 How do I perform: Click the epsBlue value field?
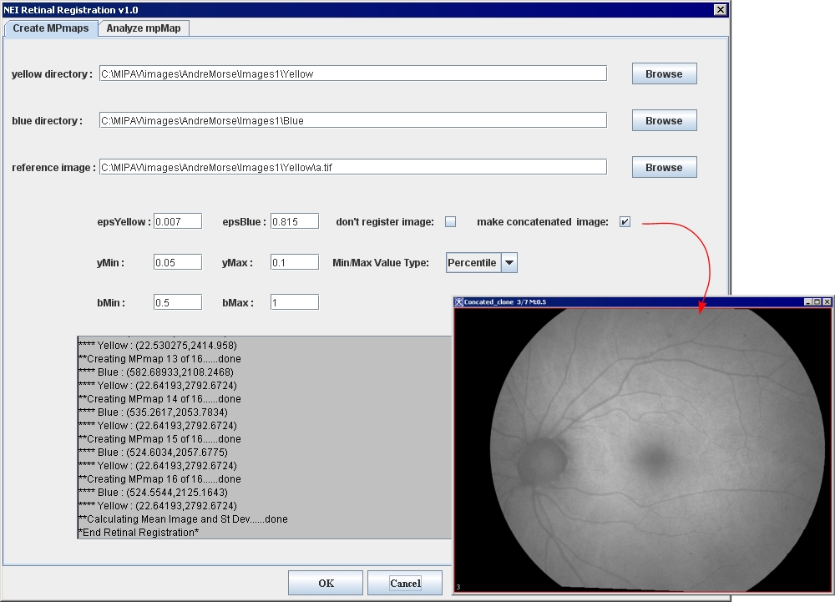[295, 222]
